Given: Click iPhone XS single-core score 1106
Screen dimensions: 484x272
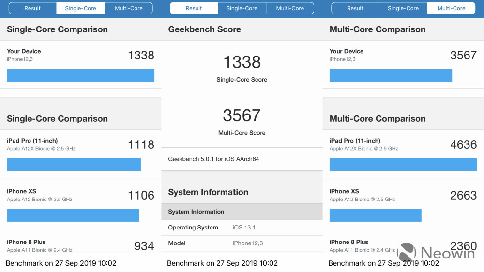Looking at the screenshot, I should [141, 195].
